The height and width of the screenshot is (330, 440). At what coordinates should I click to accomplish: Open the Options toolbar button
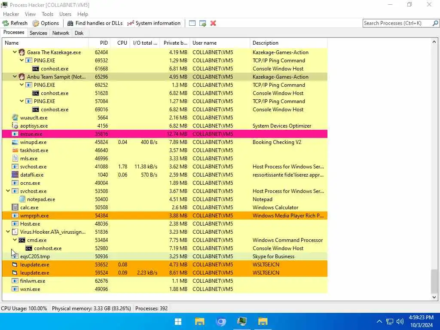pyautogui.click(x=46, y=23)
